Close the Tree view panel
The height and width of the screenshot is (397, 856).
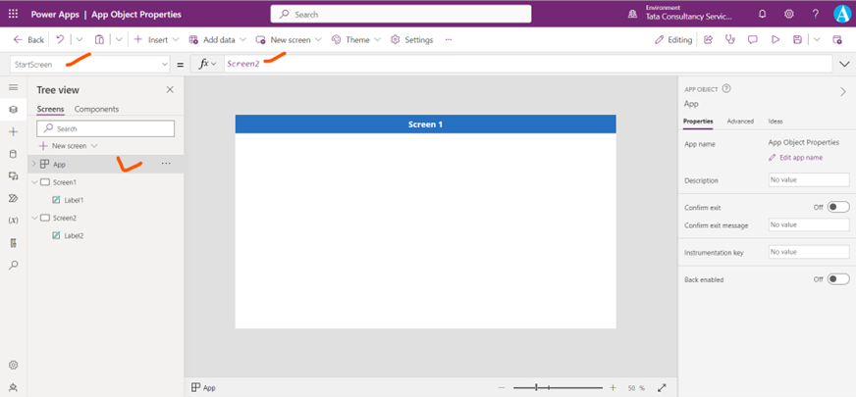(170, 89)
